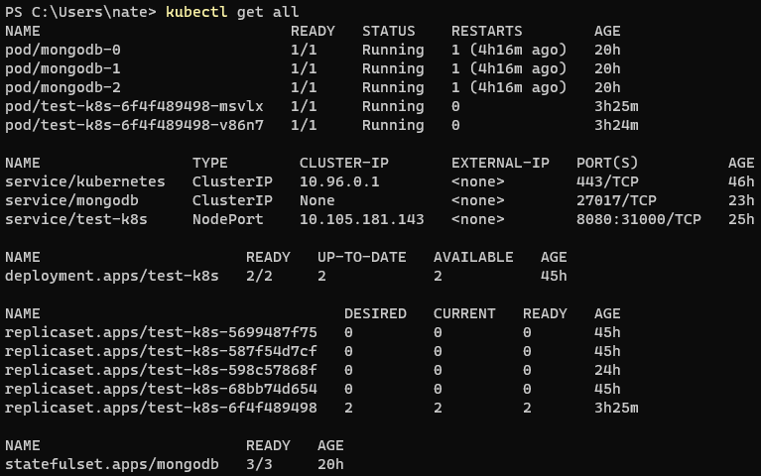The image size is (761, 476).
Task: Select pod/test-k8s-6f4f489498-v86n7 name
Action: pyautogui.click(x=134, y=126)
